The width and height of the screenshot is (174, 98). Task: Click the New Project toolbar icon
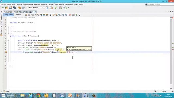7,8
